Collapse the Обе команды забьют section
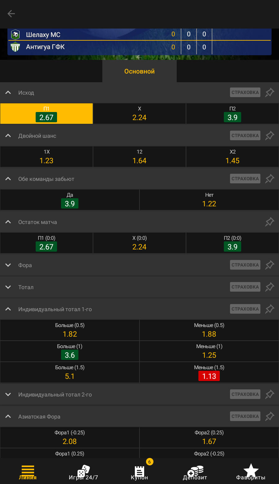 (x=8, y=179)
